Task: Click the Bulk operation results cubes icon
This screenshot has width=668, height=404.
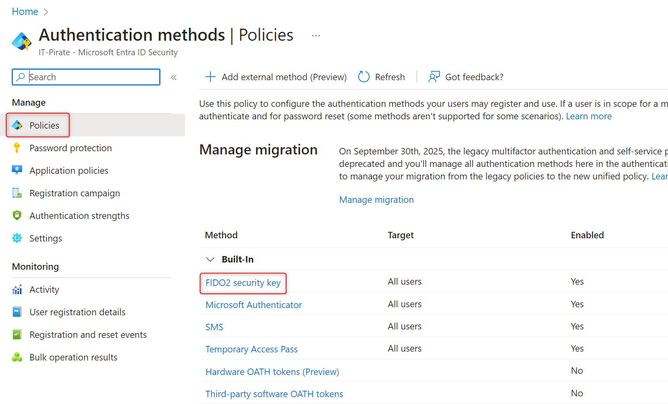Action: click(17, 357)
